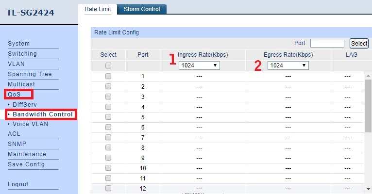This screenshot has width=372, height=194.
Task: Click the table scrollbar down arrow
Action: [368, 189]
